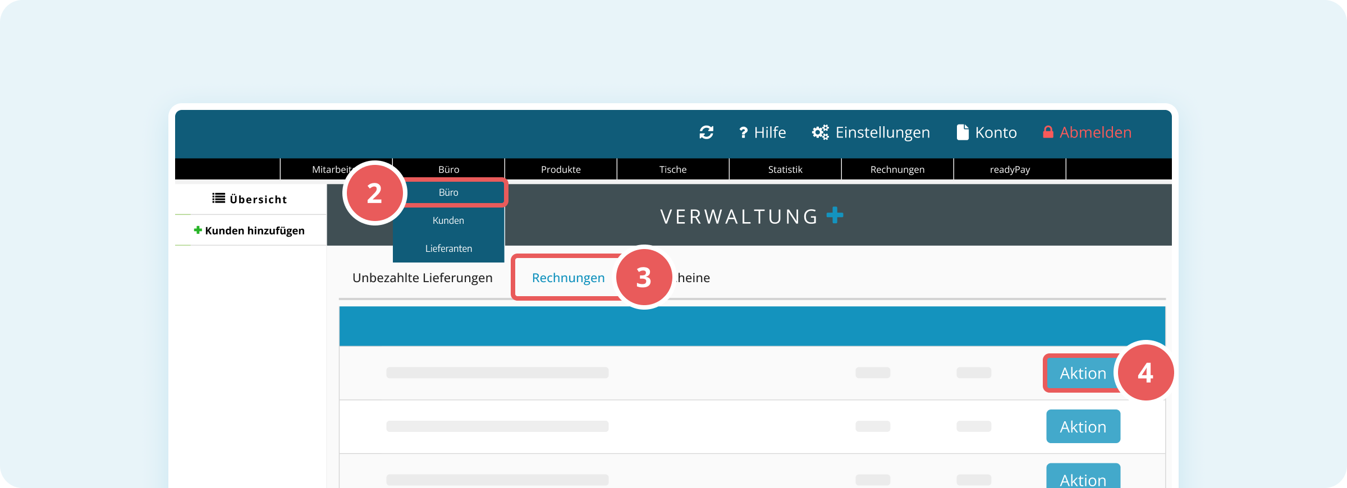This screenshot has height=488, width=1347.
Task: Open the readyPay menu
Action: pos(1010,169)
